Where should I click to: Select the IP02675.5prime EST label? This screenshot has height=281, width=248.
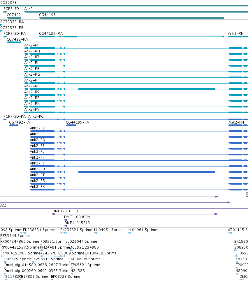pos(17,259)
